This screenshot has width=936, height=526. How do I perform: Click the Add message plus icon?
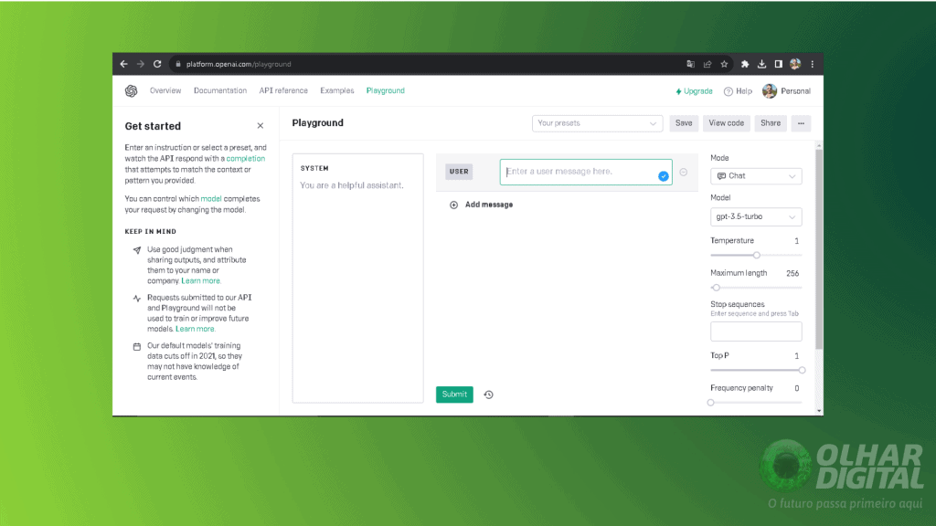pos(454,205)
